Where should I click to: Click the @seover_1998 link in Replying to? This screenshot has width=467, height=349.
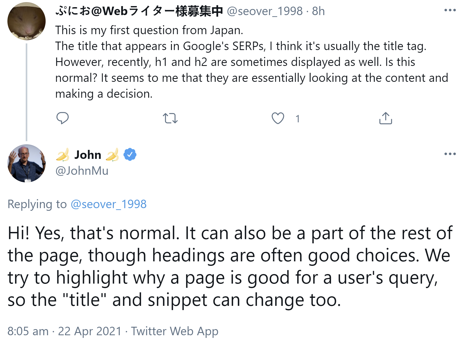click(x=108, y=204)
